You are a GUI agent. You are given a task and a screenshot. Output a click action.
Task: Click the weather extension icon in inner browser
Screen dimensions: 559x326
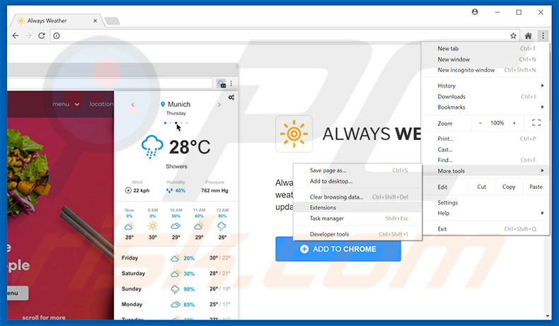click(x=221, y=83)
